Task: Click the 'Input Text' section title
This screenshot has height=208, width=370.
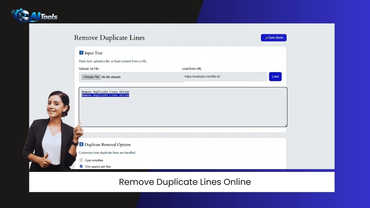Action: point(93,53)
